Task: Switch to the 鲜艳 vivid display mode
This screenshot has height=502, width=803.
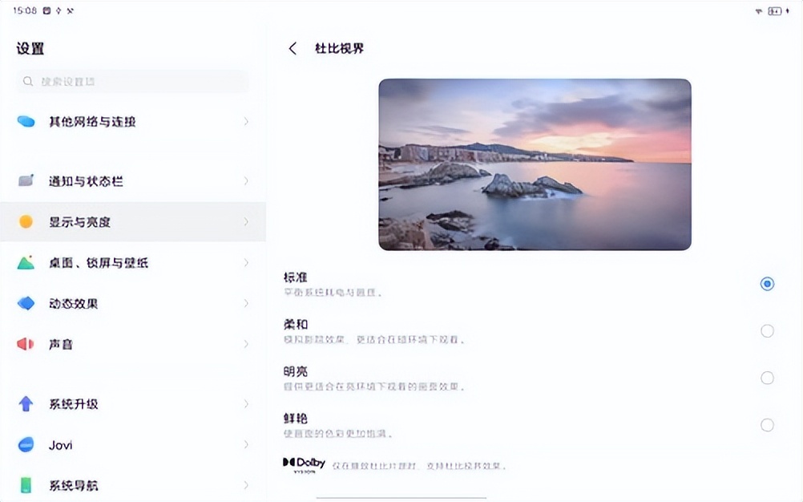Action: click(x=767, y=424)
